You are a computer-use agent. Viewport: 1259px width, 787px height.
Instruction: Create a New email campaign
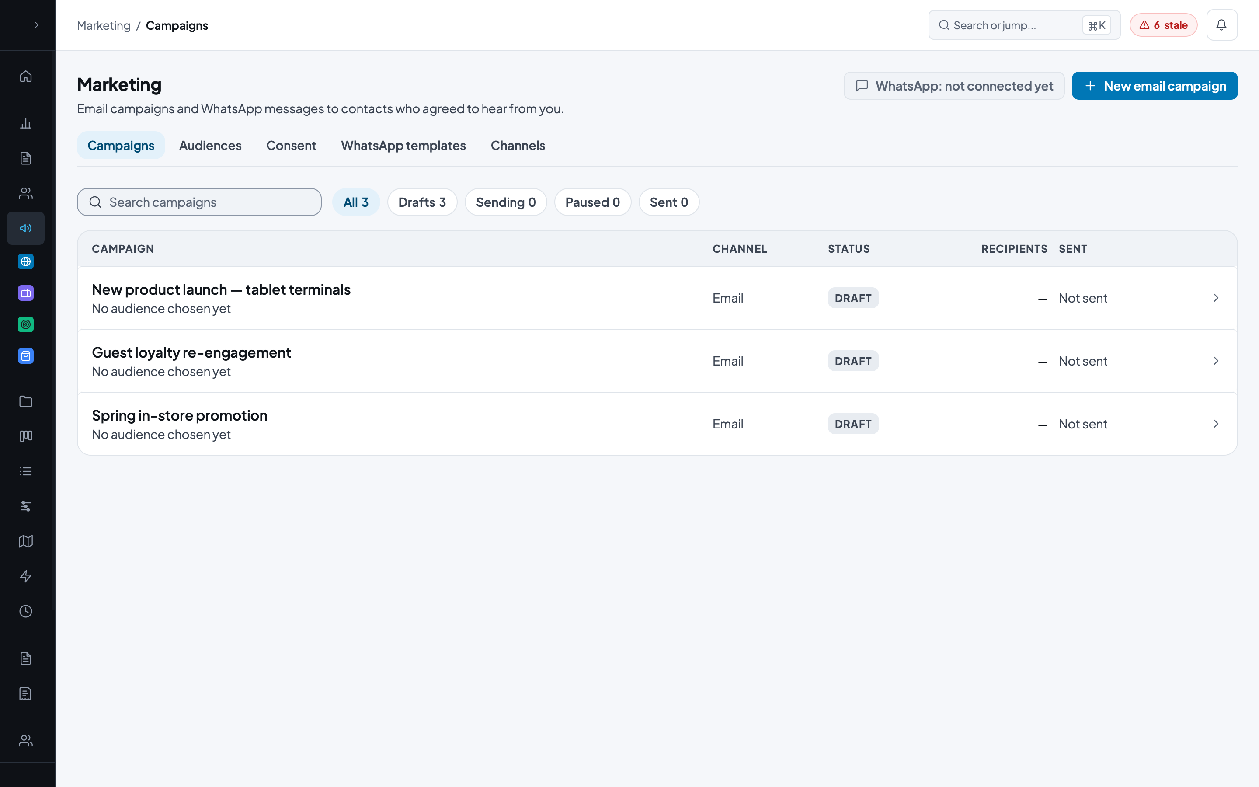point(1155,86)
